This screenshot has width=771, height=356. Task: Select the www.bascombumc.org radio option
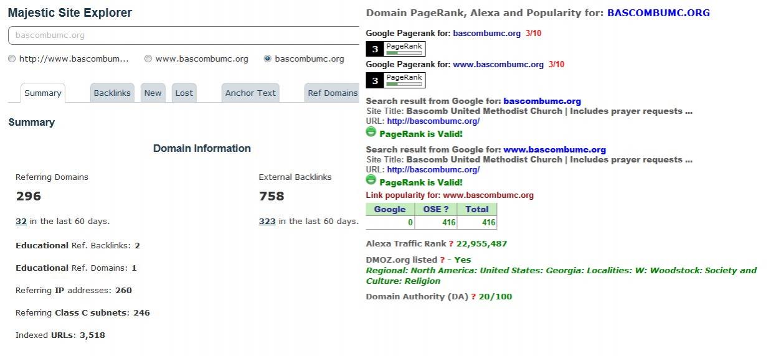point(148,59)
